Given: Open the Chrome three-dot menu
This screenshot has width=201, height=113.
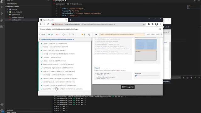Looking at the screenshot, I should pyautogui.click(x=160, y=24).
